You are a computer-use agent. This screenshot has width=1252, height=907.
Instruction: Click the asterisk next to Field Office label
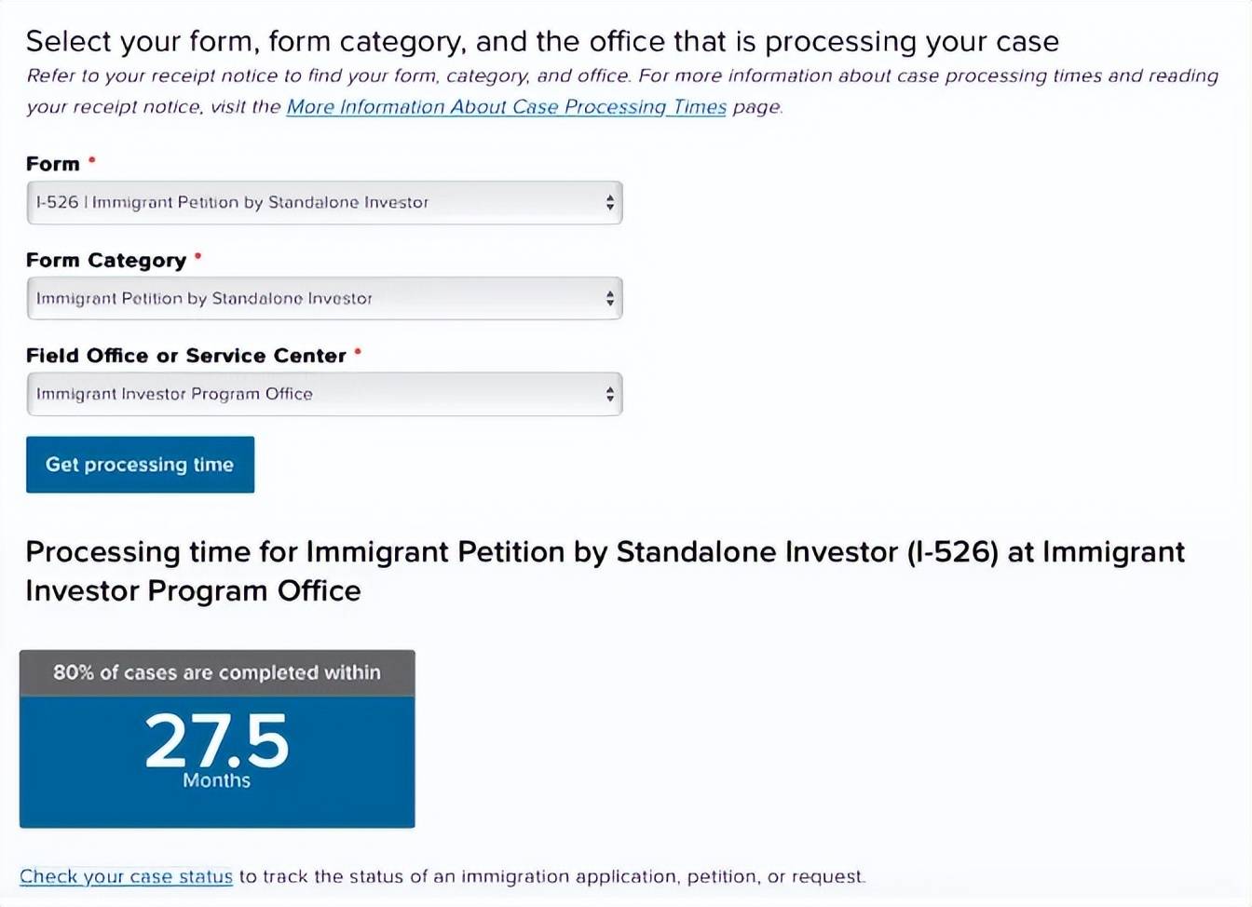tap(358, 352)
